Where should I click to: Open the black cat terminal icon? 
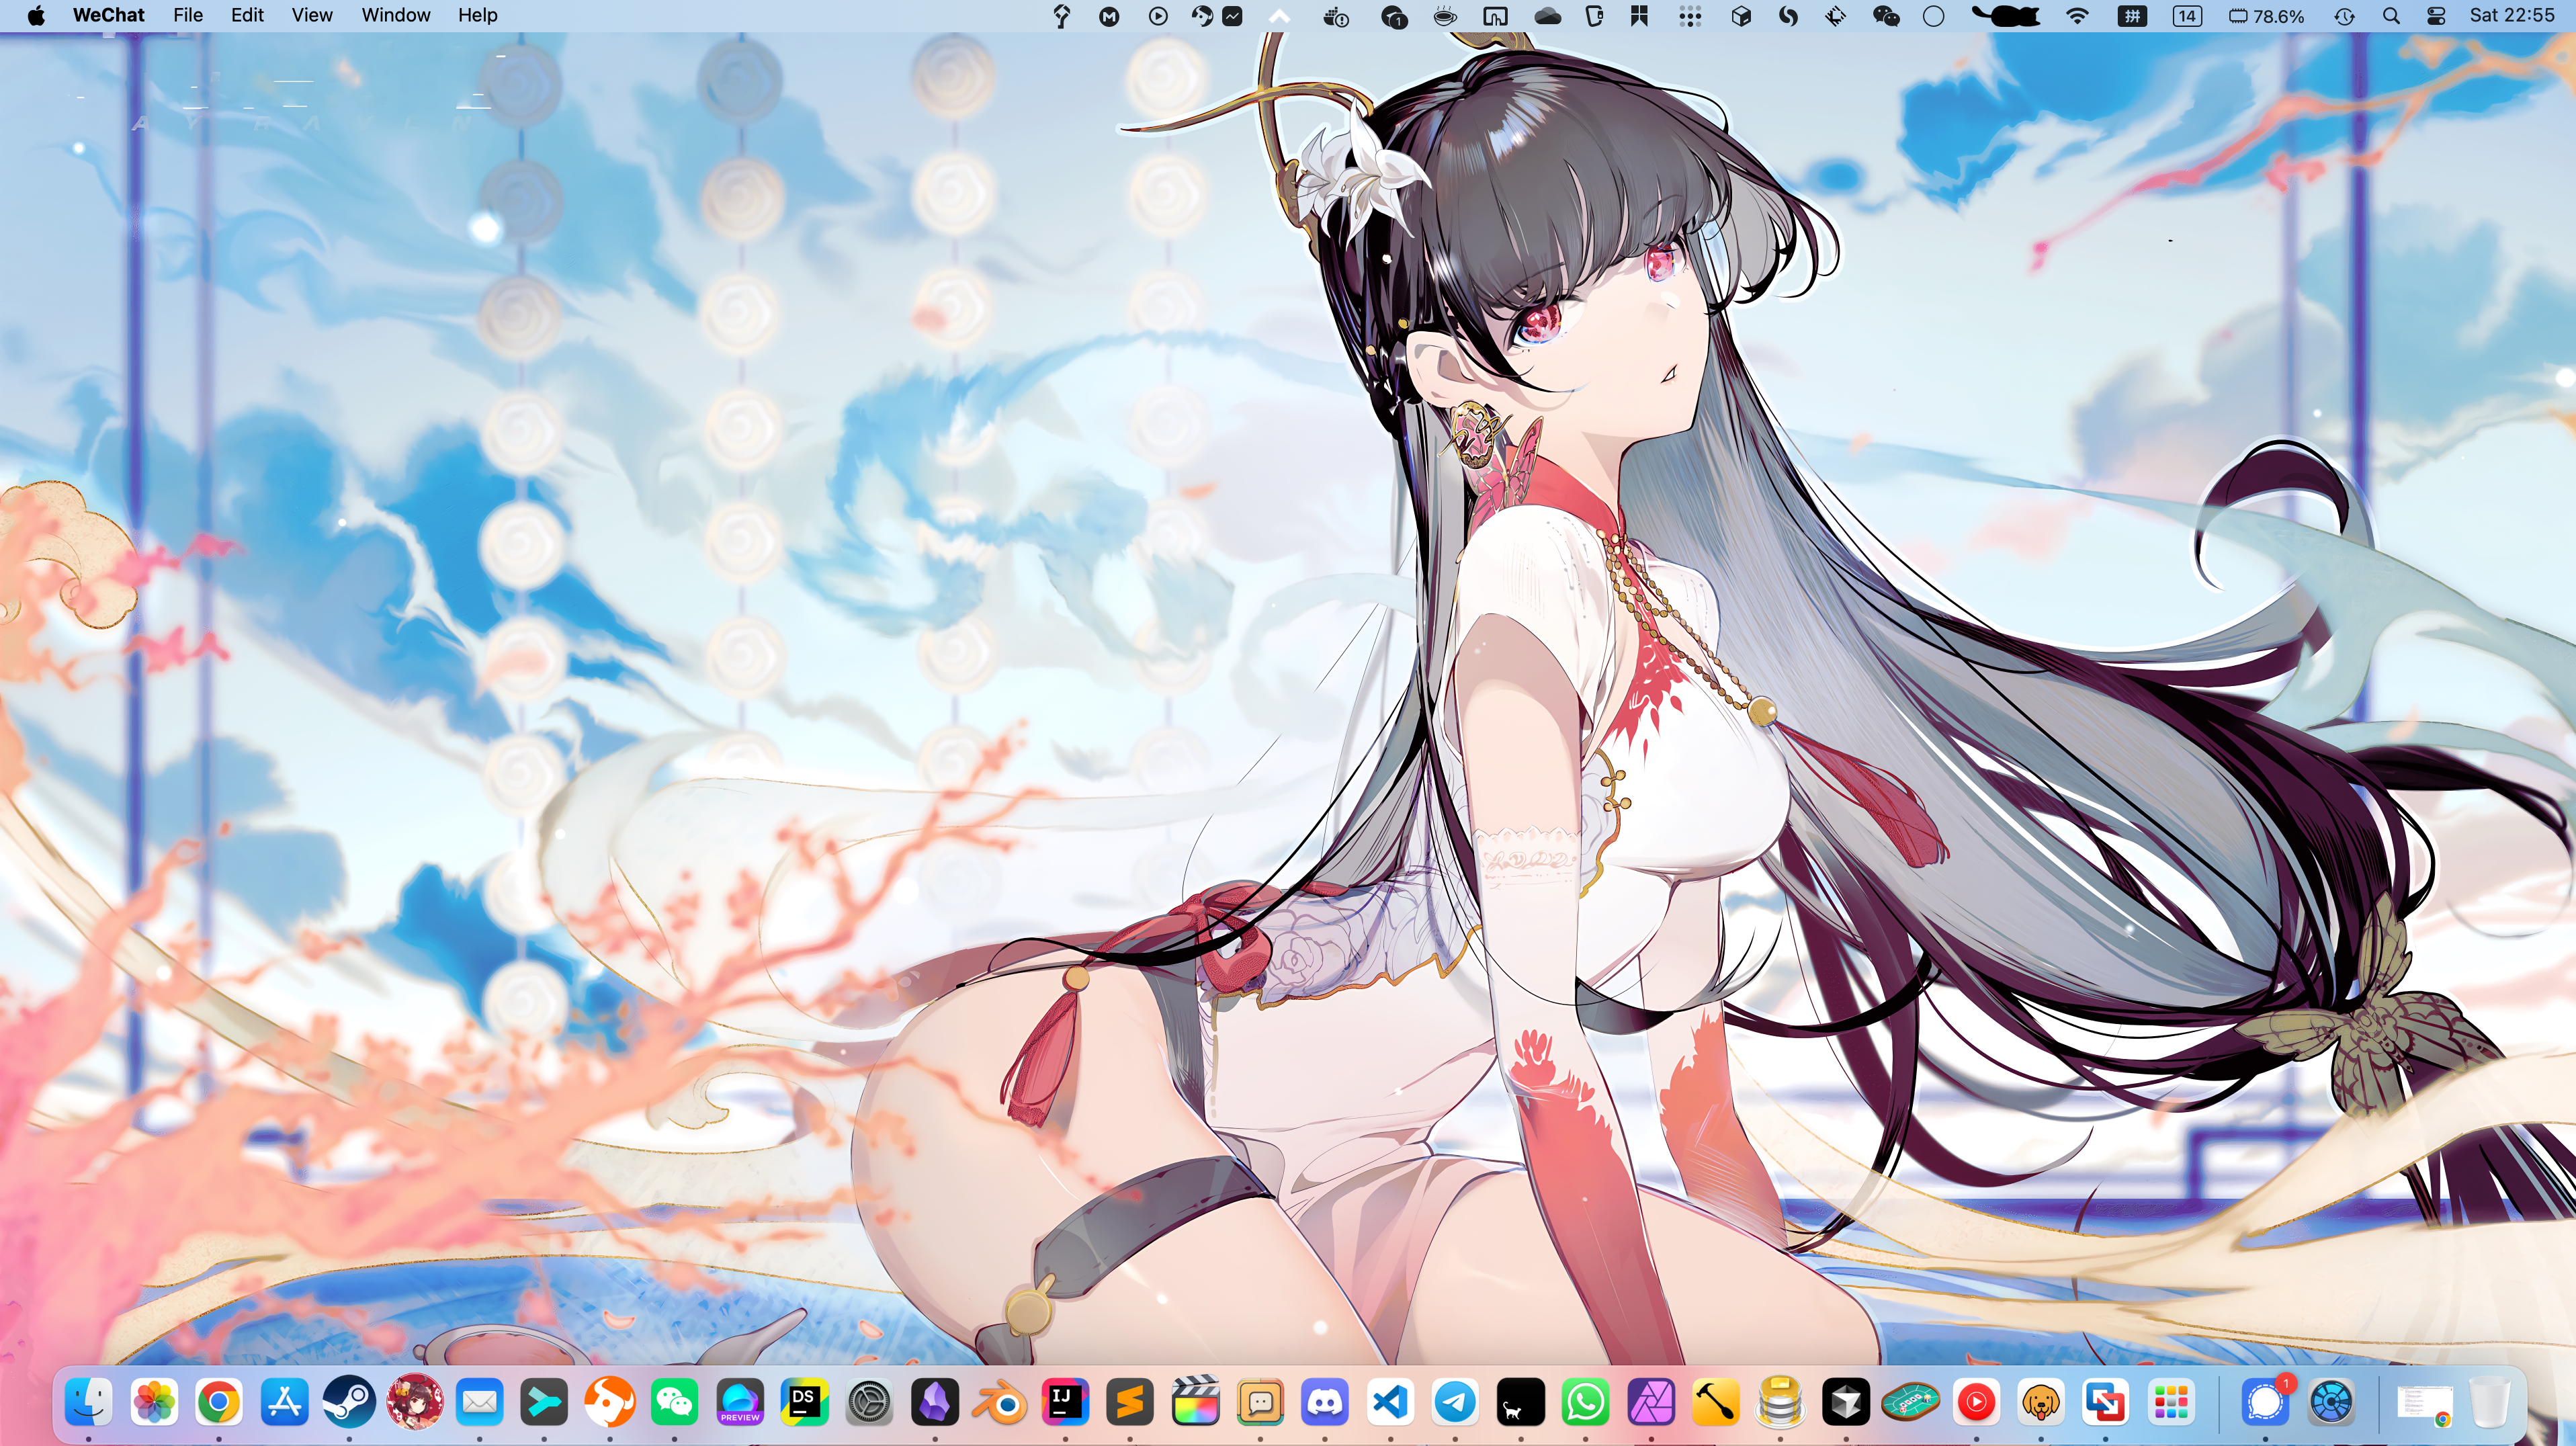(x=1520, y=1402)
